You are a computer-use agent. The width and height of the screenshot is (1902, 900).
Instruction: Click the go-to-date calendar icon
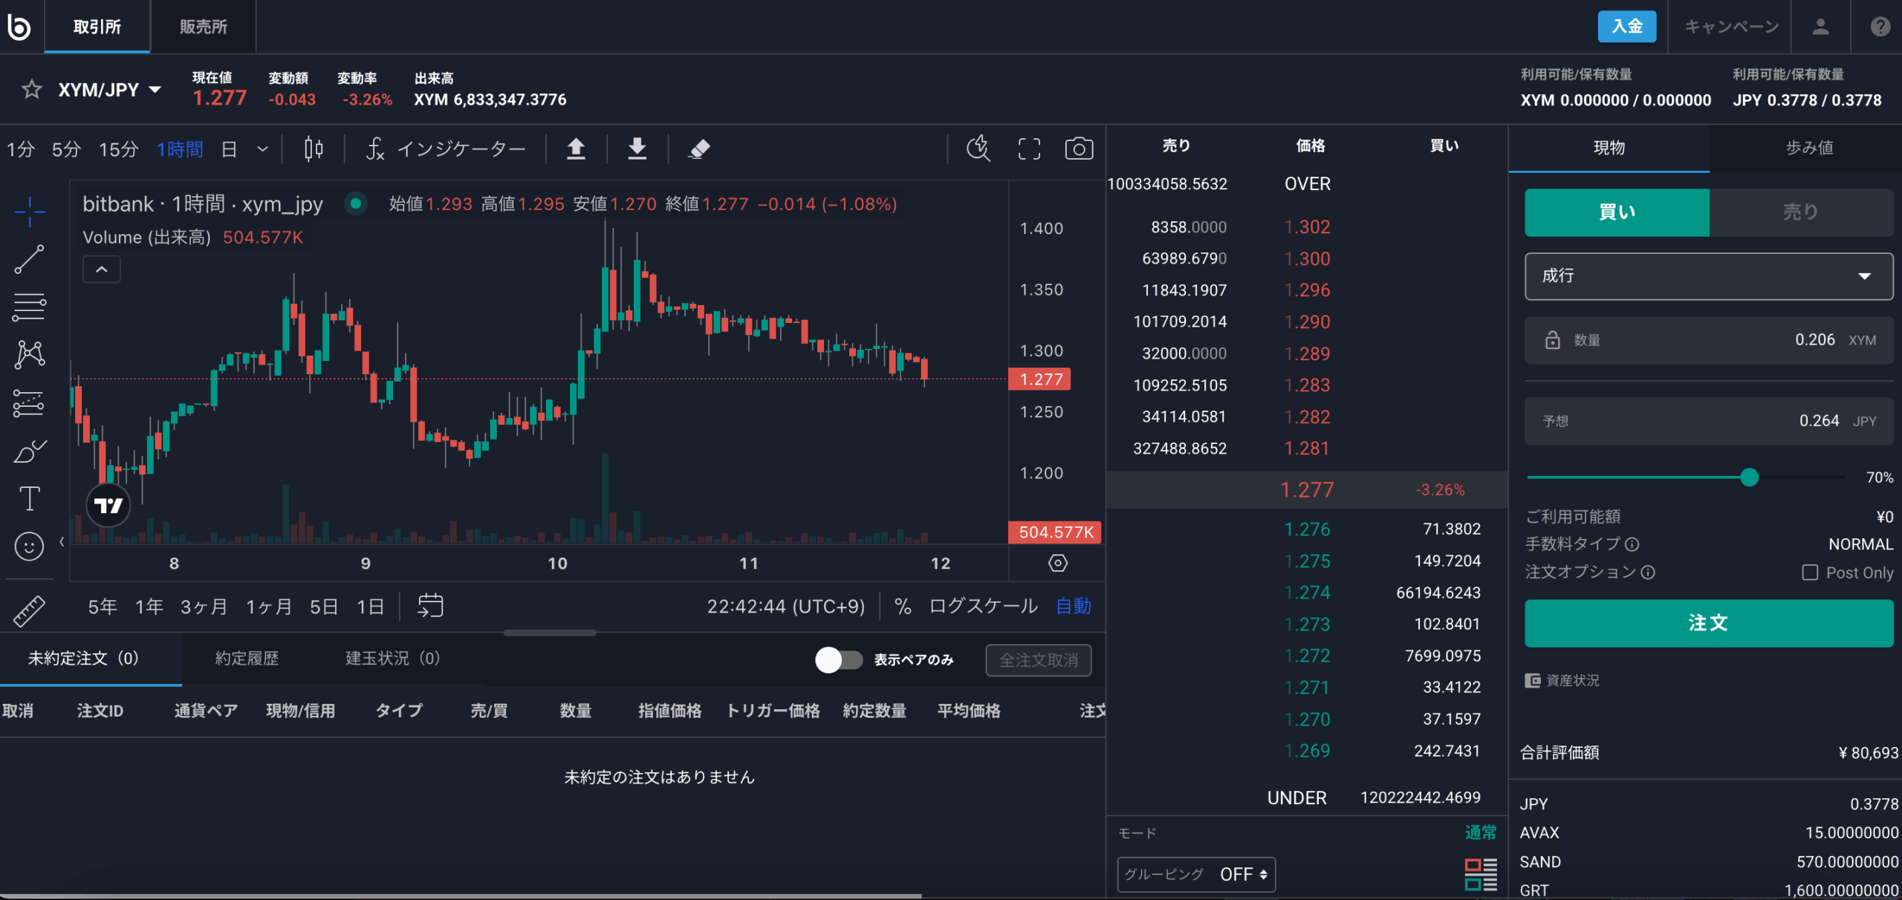pyautogui.click(x=430, y=606)
